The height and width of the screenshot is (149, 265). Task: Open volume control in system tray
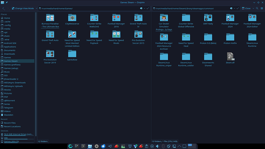point(157,146)
